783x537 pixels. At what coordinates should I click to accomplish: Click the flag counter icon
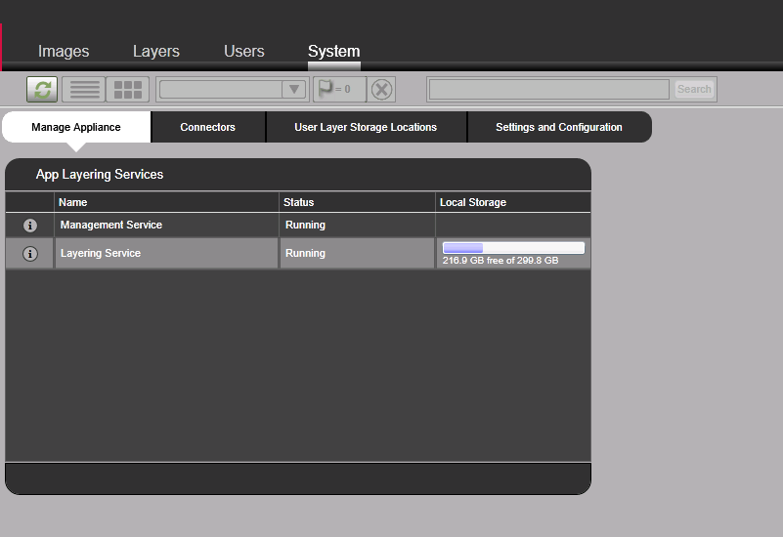tap(339, 89)
